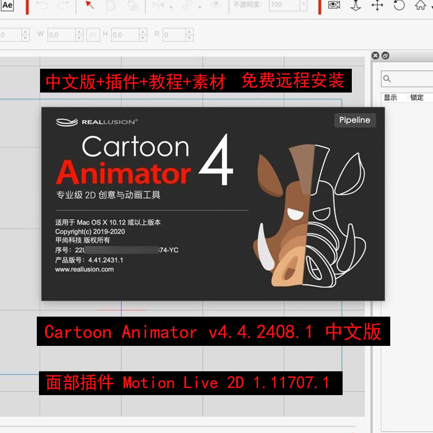The image size is (433, 433).
Task: Click the 显示 column header
Action: click(390, 97)
